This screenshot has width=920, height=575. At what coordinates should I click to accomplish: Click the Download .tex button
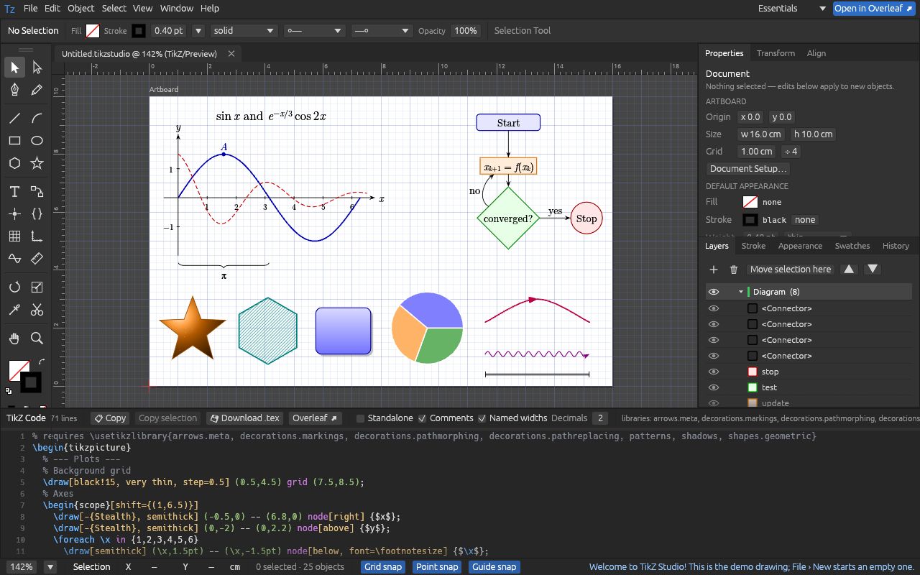pos(244,418)
